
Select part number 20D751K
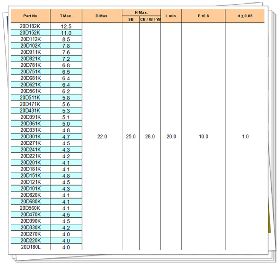(31, 71)
